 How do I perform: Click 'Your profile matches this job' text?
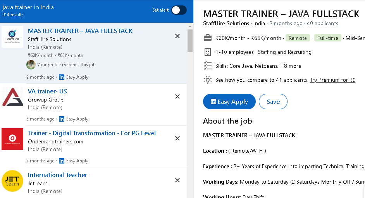pos(66,65)
